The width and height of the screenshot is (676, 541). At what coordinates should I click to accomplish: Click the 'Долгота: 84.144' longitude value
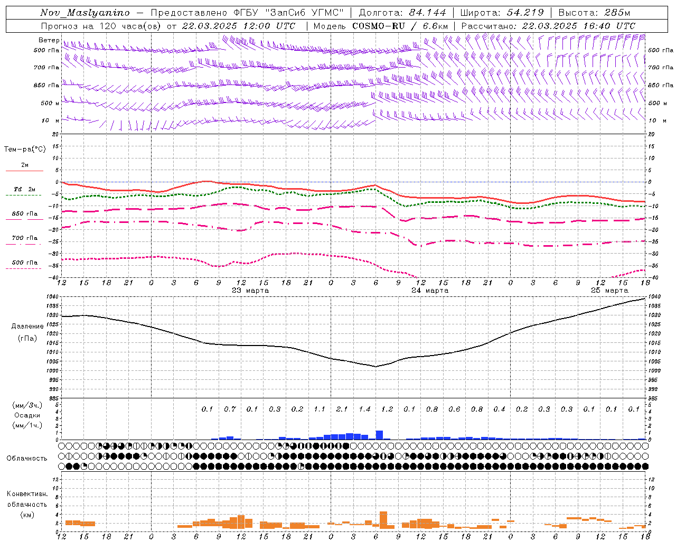pyautogui.click(x=402, y=13)
